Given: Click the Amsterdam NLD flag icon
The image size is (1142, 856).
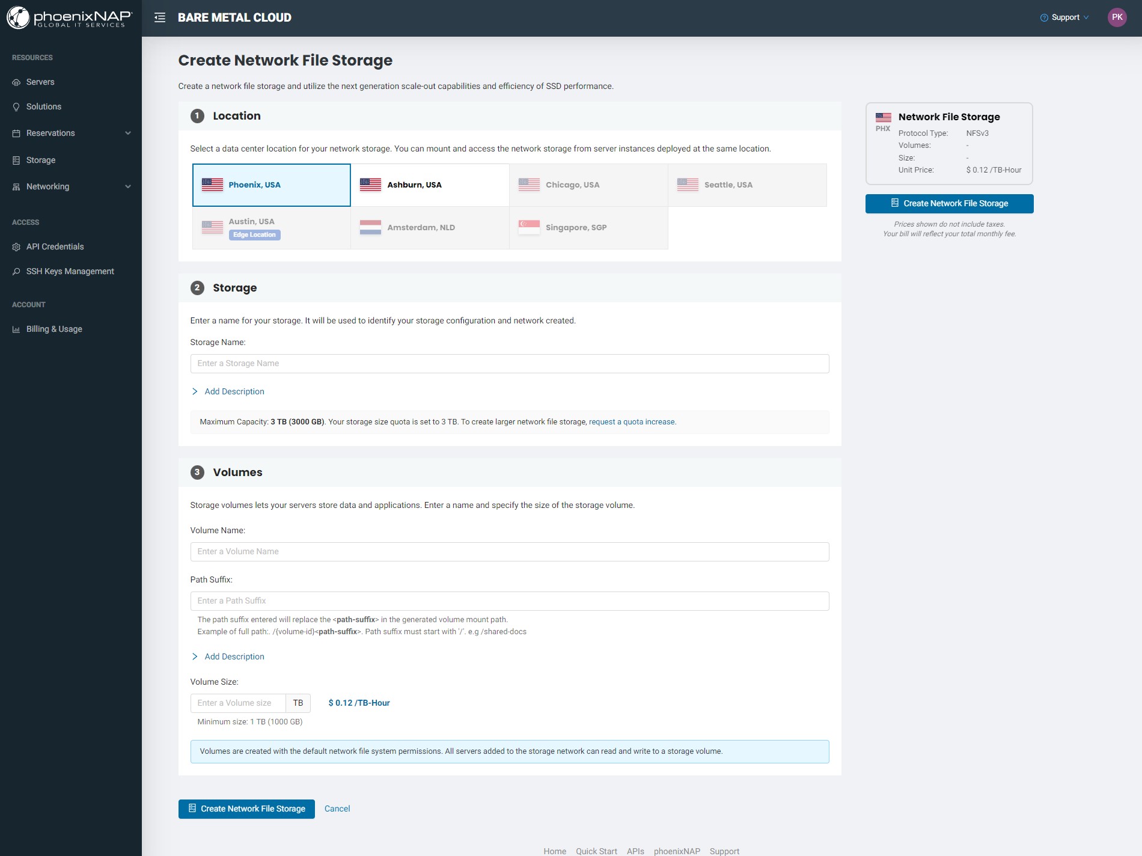Looking at the screenshot, I should tap(370, 227).
